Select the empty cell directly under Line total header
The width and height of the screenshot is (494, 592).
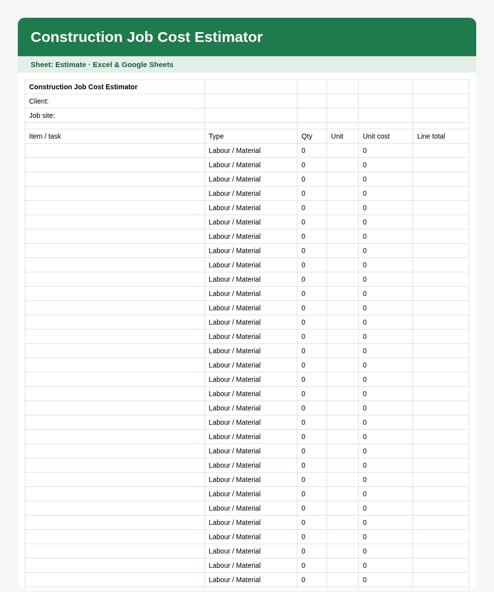pos(441,150)
